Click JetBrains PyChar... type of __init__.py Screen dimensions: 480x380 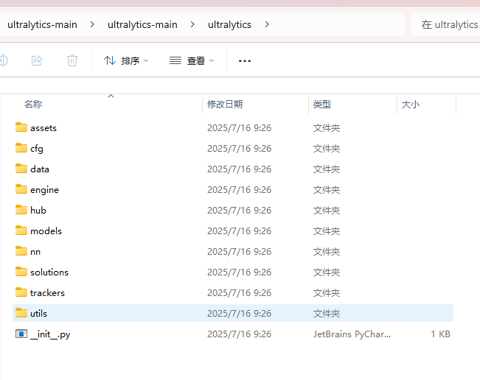point(352,334)
